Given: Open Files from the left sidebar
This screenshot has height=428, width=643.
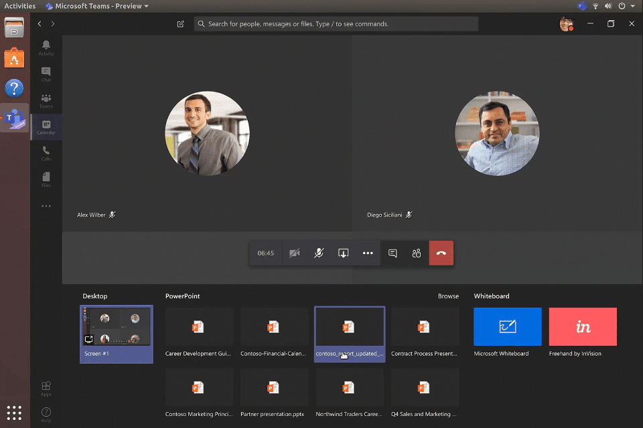Looking at the screenshot, I should 46,180.
